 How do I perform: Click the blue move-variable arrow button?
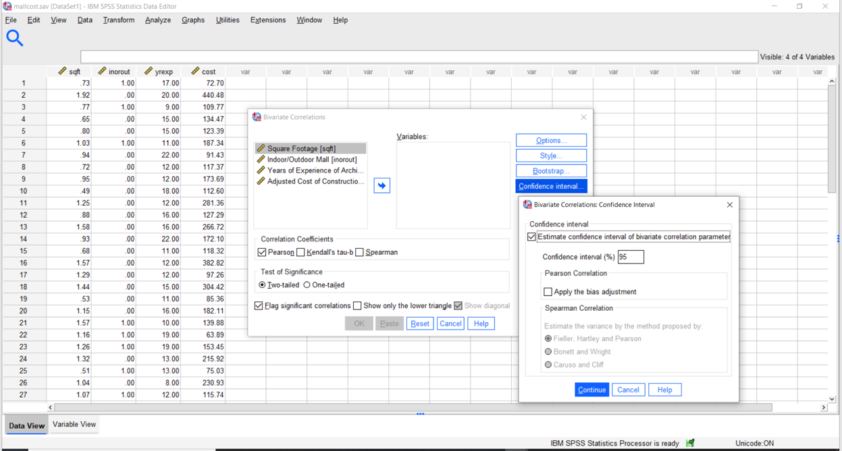pyautogui.click(x=382, y=185)
